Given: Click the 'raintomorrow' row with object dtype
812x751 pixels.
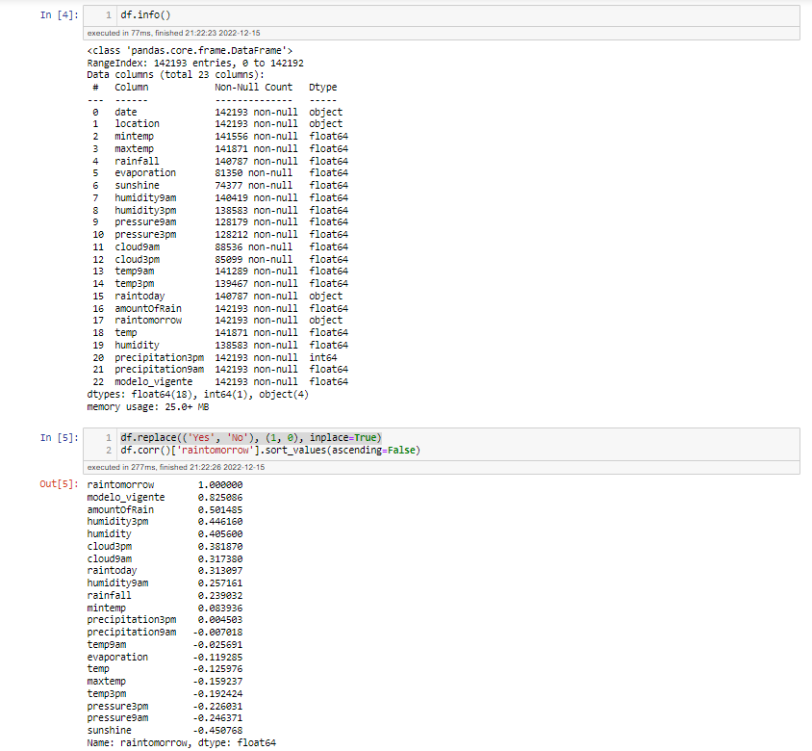Looking at the screenshot, I should (217, 321).
